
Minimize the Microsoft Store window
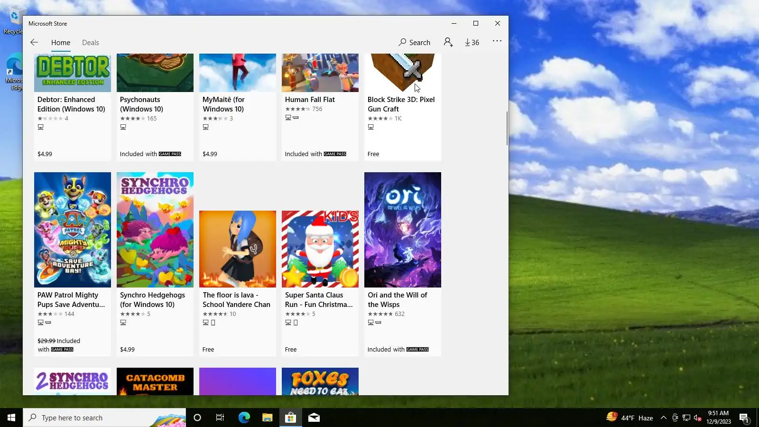click(454, 23)
